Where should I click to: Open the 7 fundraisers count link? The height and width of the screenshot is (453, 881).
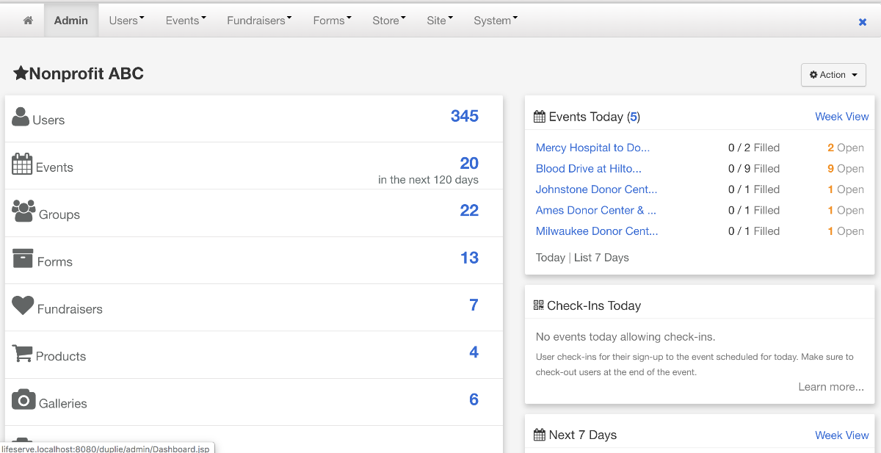474,305
